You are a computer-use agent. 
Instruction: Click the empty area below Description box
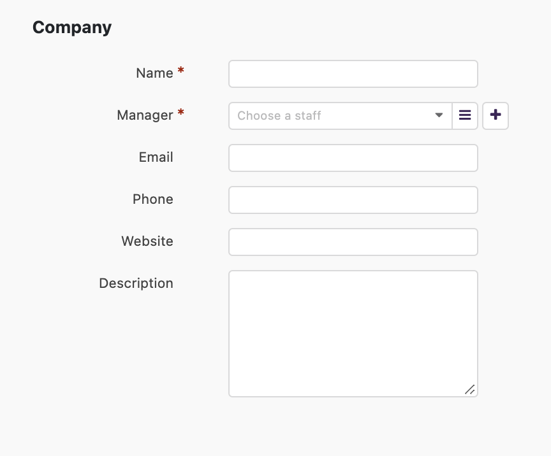click(353, 427)
